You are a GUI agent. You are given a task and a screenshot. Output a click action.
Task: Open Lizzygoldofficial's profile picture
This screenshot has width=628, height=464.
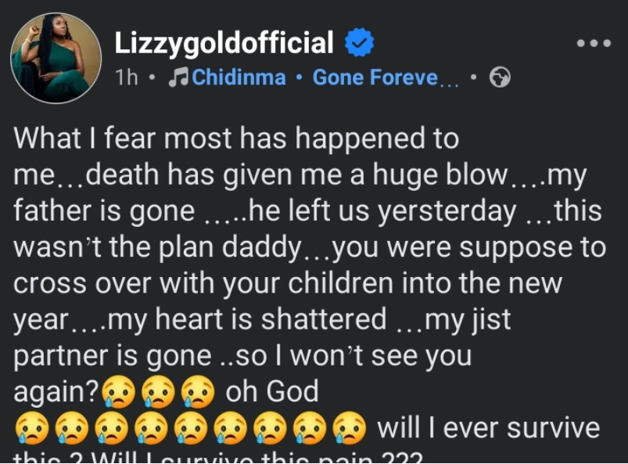(56, 58)
